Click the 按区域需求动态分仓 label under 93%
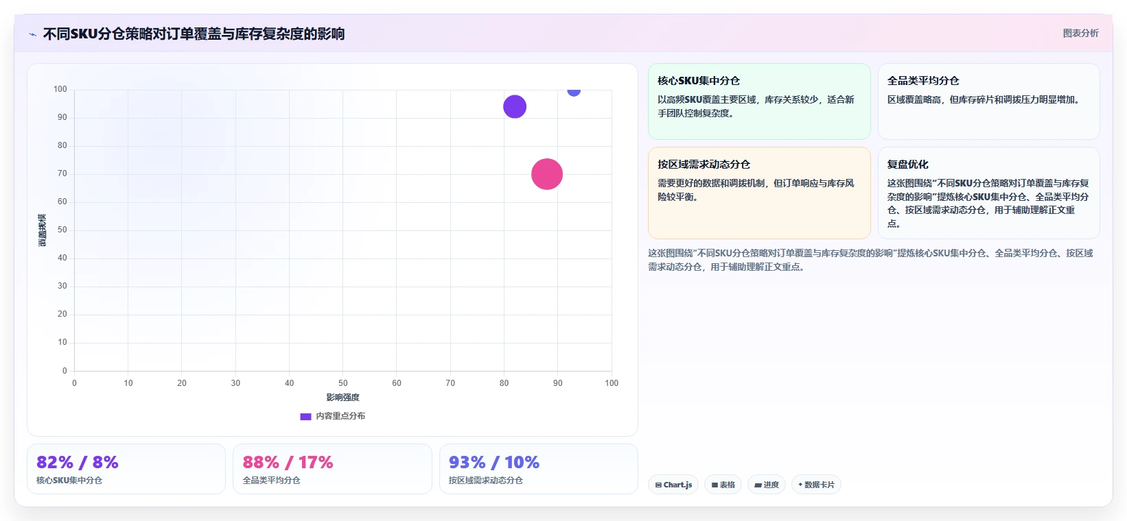 coord(486,481)
